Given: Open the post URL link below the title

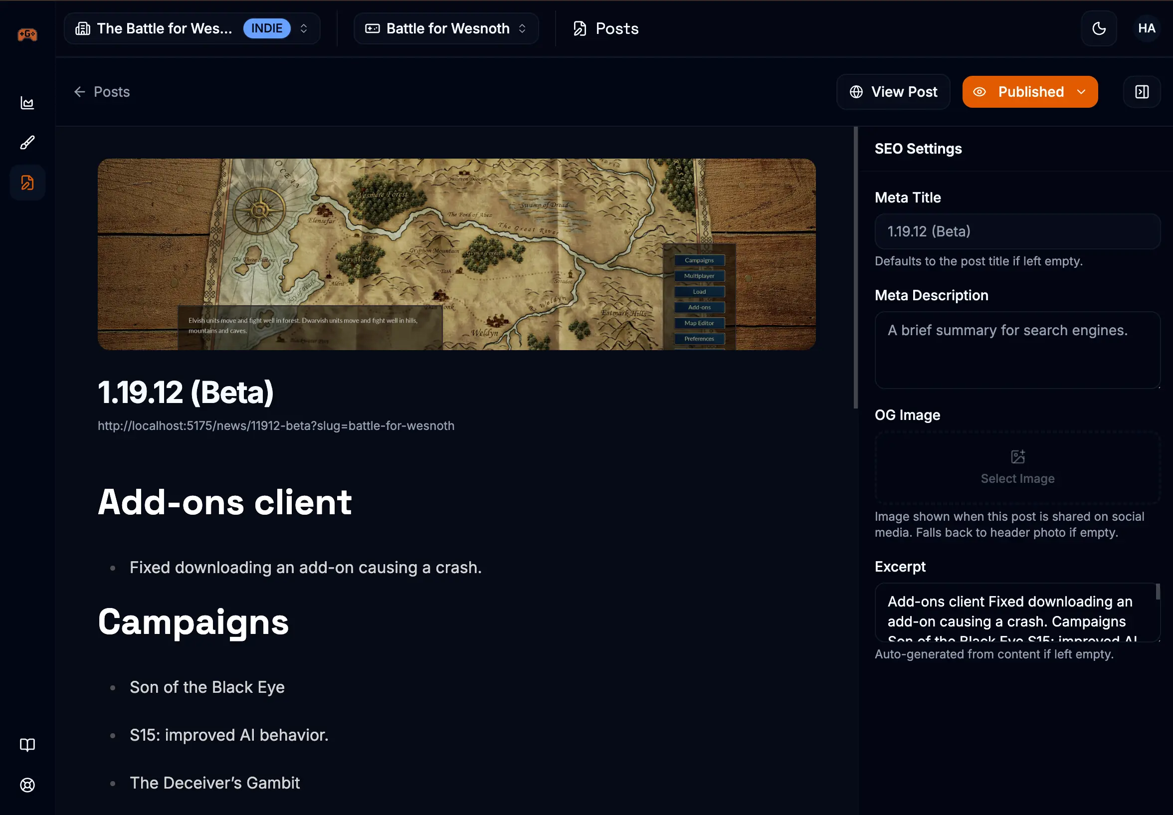Looking at the screenshot, I should [276, 425].
